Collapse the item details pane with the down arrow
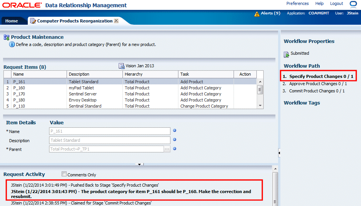This screenshot has width=361, height=206. [139, 165]
